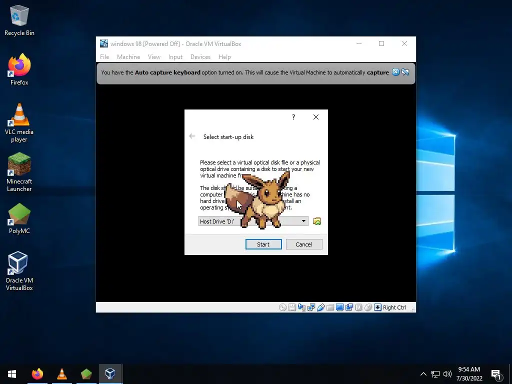Click the display status bar icon
Image resolution: width=512 pixels, height=384 pixels.
pos(339,307)
